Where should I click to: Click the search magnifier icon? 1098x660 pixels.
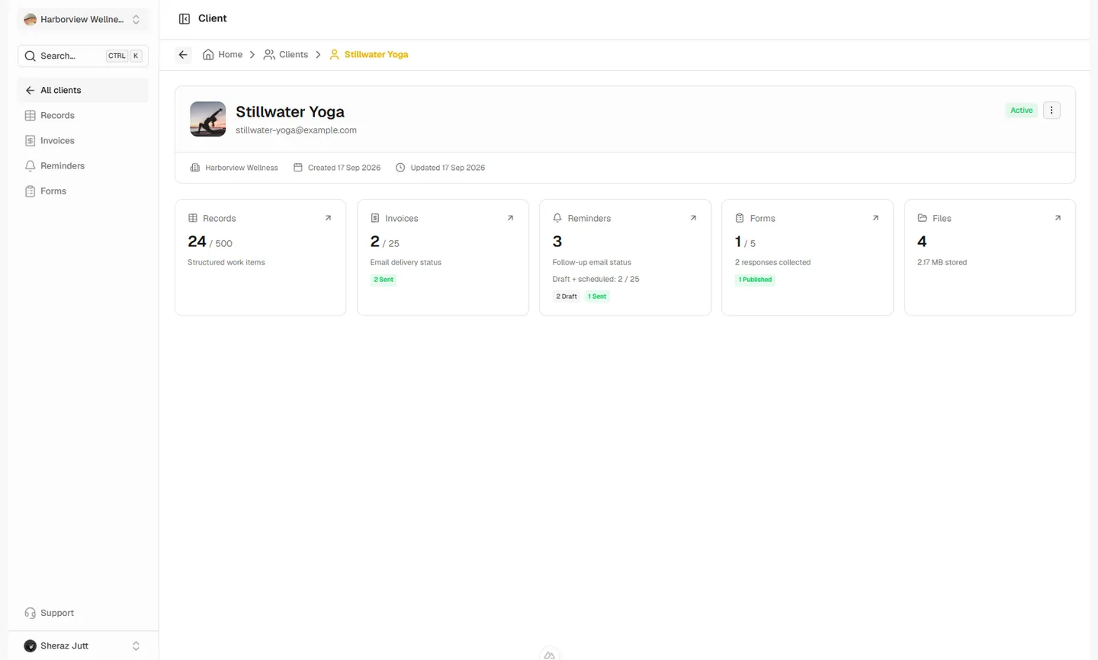(30, 56)
